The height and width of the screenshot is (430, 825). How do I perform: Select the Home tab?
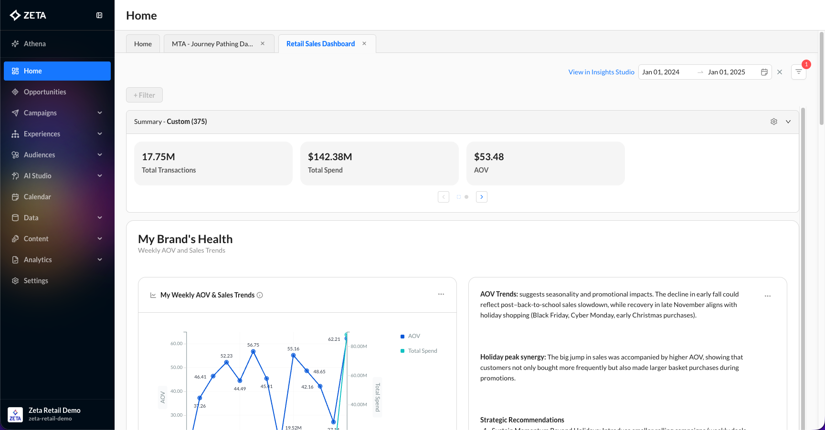pyautogui.click(x=143, y=44)
